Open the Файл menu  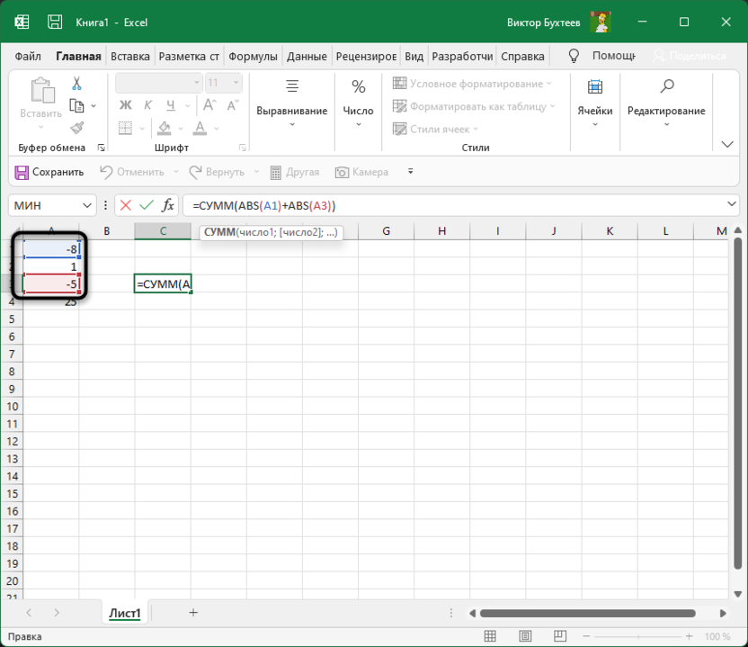pos(28,56)
